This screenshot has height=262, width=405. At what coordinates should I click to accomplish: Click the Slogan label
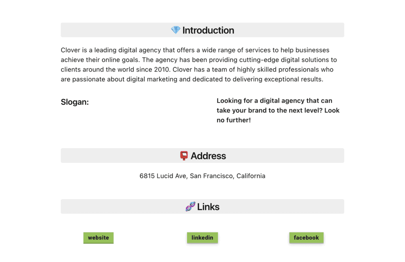click(x=75, y=102)
